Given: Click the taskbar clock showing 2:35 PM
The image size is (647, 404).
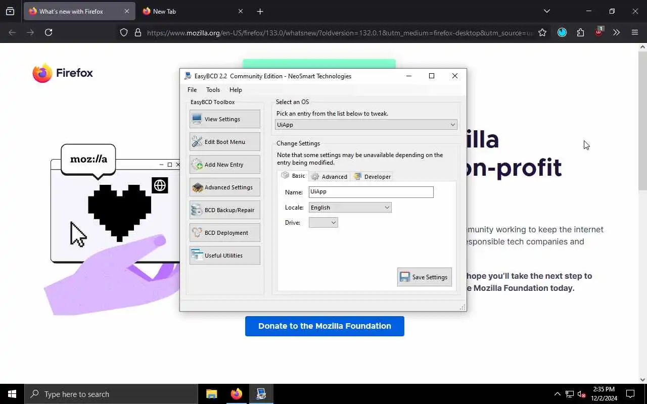Looking at the screenshot, I should click(x=604, y=394).
